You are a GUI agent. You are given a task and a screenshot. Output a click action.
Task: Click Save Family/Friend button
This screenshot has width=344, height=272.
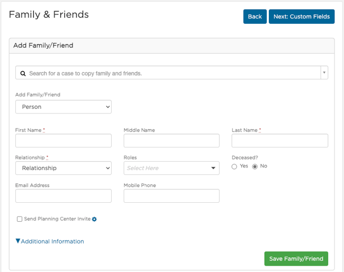[296, 259]
